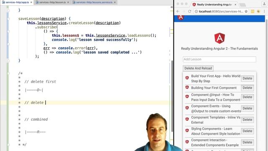
Task: Click the site information icon in address bar
Action: click(x=196, y=11)
